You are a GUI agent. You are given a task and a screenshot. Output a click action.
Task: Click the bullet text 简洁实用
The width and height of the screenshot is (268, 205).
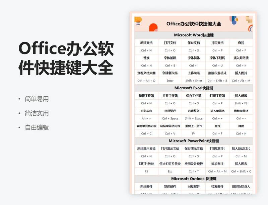pyautogui.click(x=37, y=113)
